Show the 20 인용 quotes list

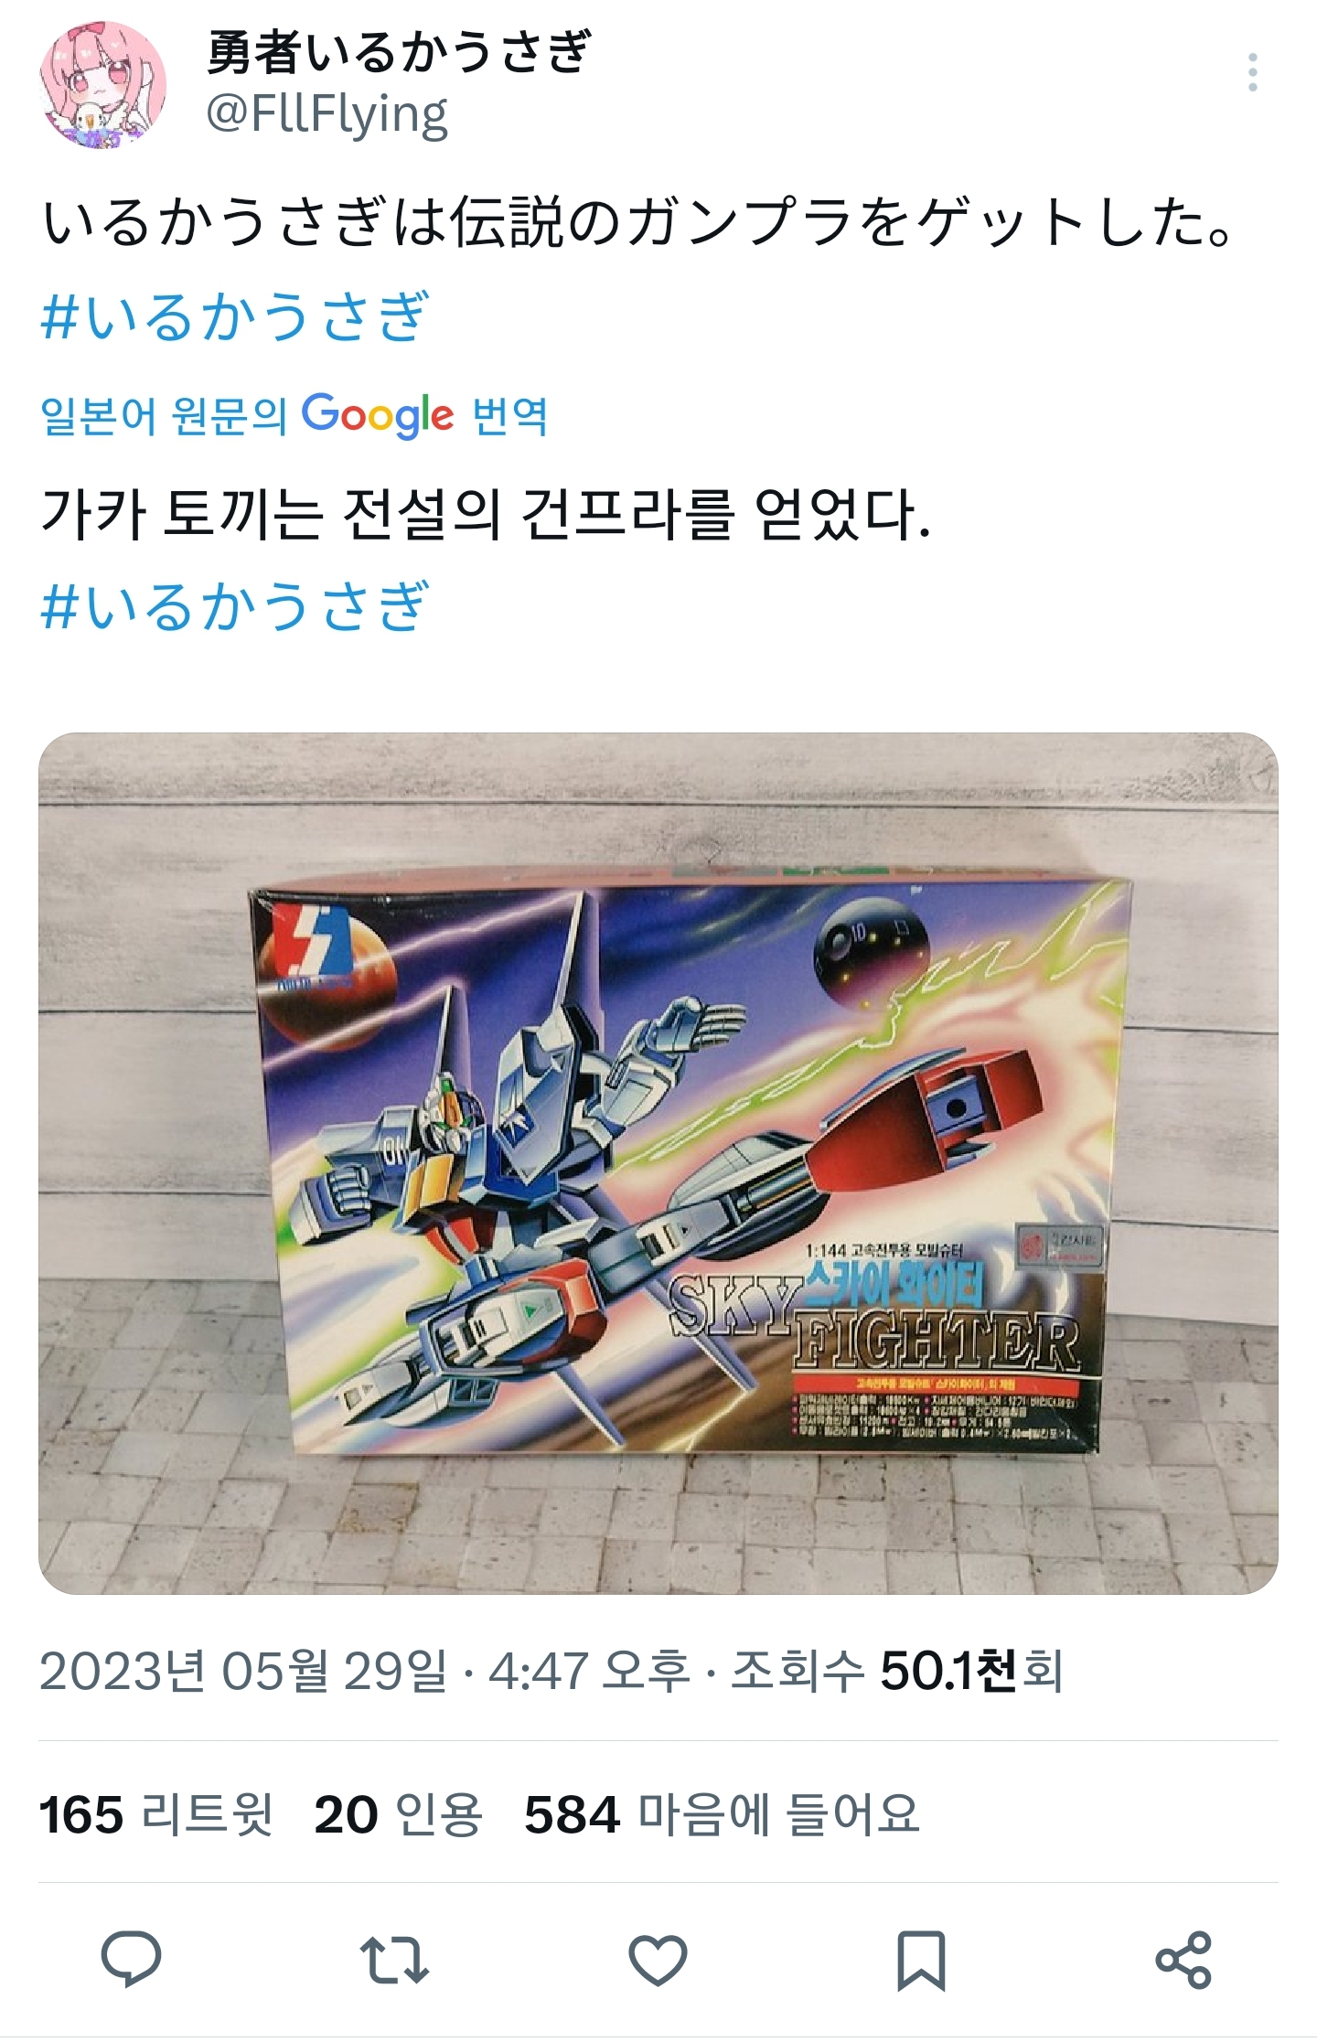click(399, 1814)
